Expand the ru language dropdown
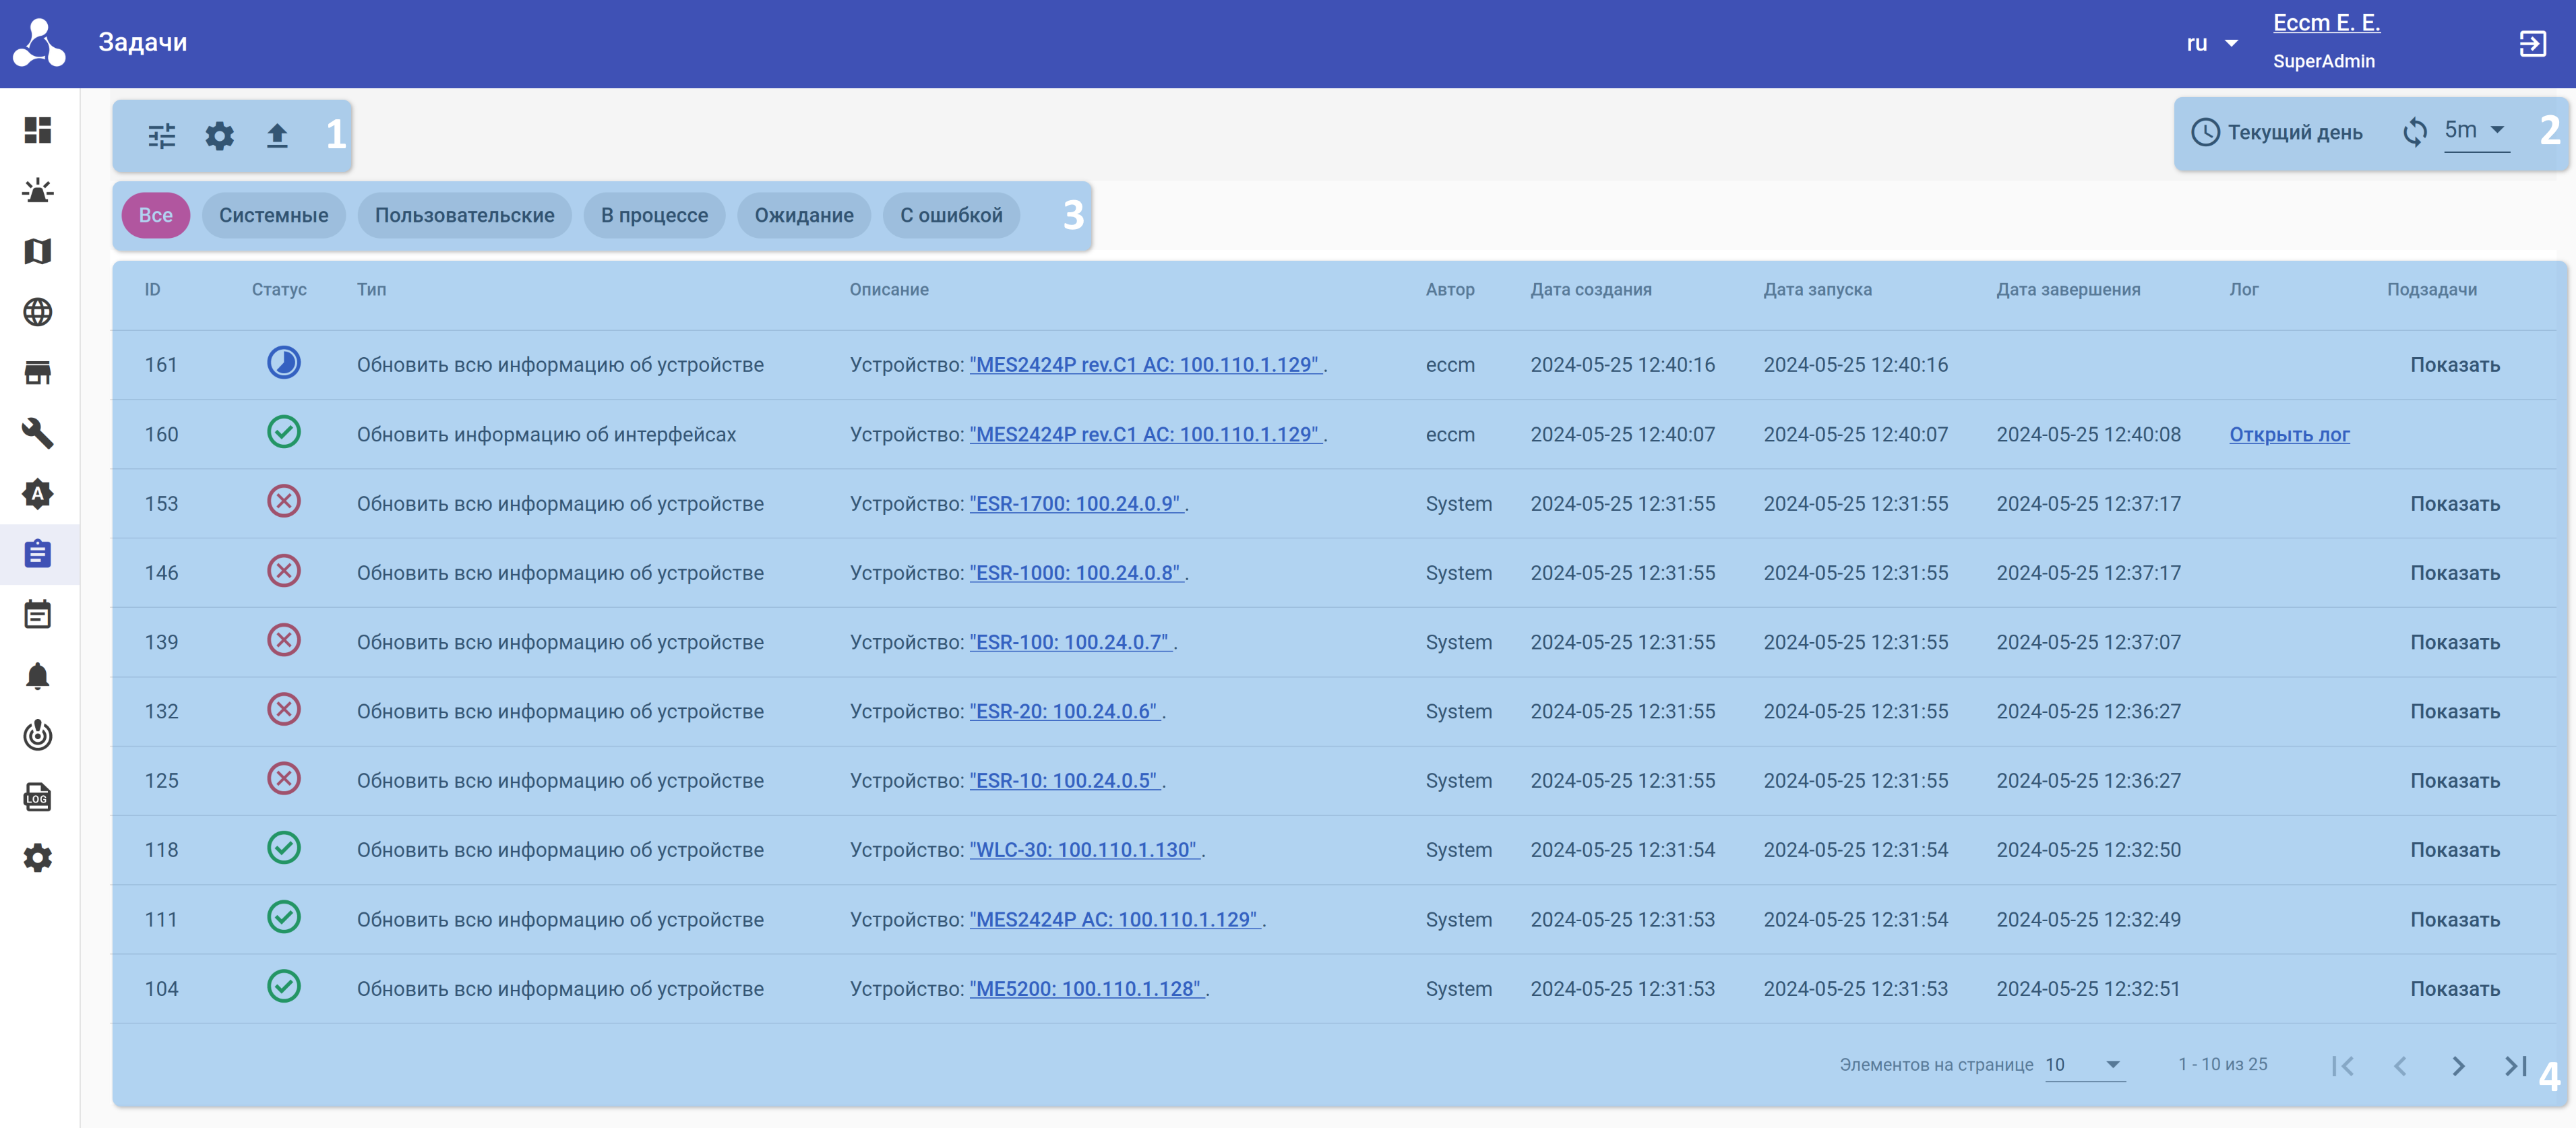 [x=2211, y=44]
